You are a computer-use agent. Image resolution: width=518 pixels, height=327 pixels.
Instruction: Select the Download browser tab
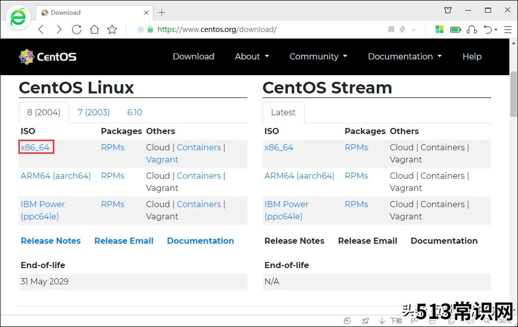[94, 13]
